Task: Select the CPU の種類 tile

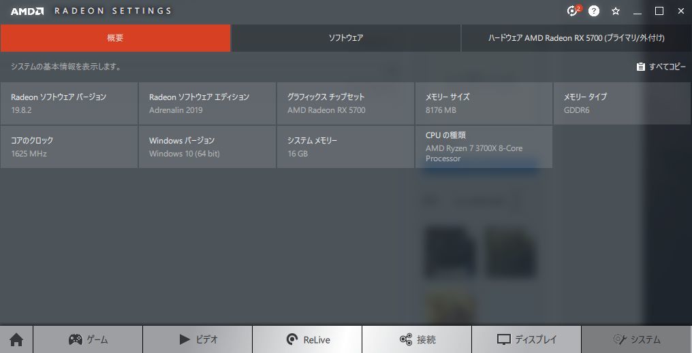Action: 484,147
